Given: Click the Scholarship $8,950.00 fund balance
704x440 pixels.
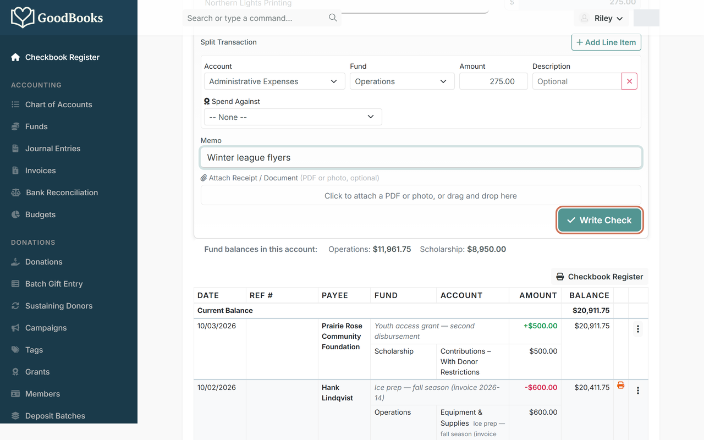Looking at the screenshot, I should click(463, 249).
